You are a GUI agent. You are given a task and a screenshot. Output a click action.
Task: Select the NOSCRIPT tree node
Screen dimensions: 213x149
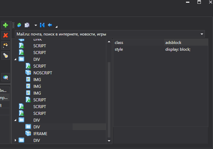pos(43,73)
